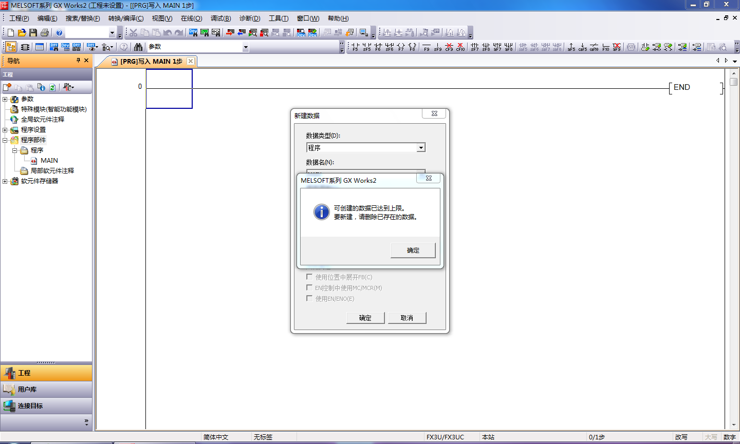740x444 pixels.
Task: Expand the 参数 node in the project tree
Action: click(5, 99)
